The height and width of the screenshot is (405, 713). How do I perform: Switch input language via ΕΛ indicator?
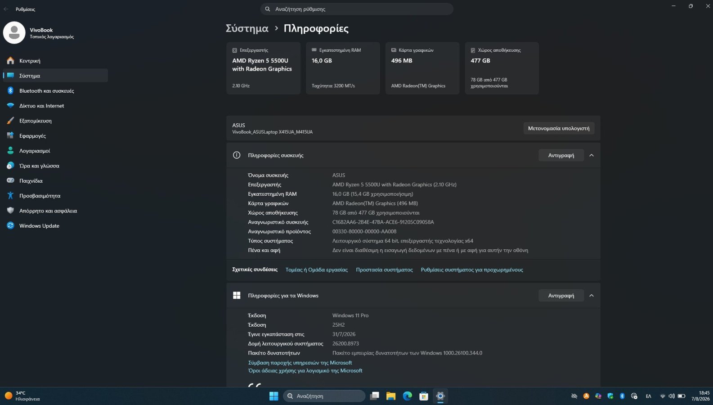pos(649,396)
